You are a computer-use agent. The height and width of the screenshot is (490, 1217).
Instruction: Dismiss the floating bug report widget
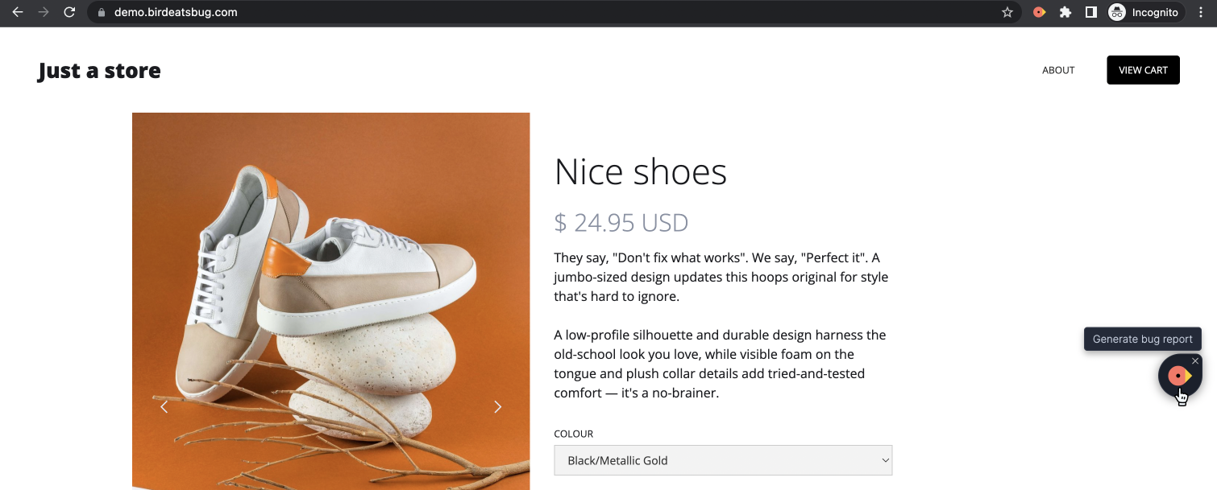pos(1195,361)
